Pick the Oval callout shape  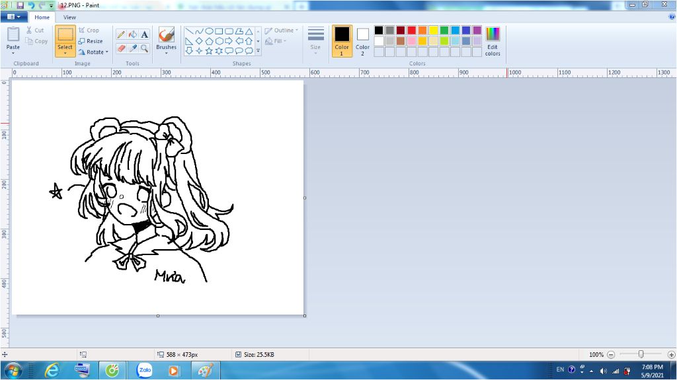(239, 51)
